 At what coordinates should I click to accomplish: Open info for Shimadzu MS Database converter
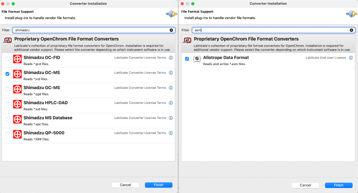[x=171, y=118]
